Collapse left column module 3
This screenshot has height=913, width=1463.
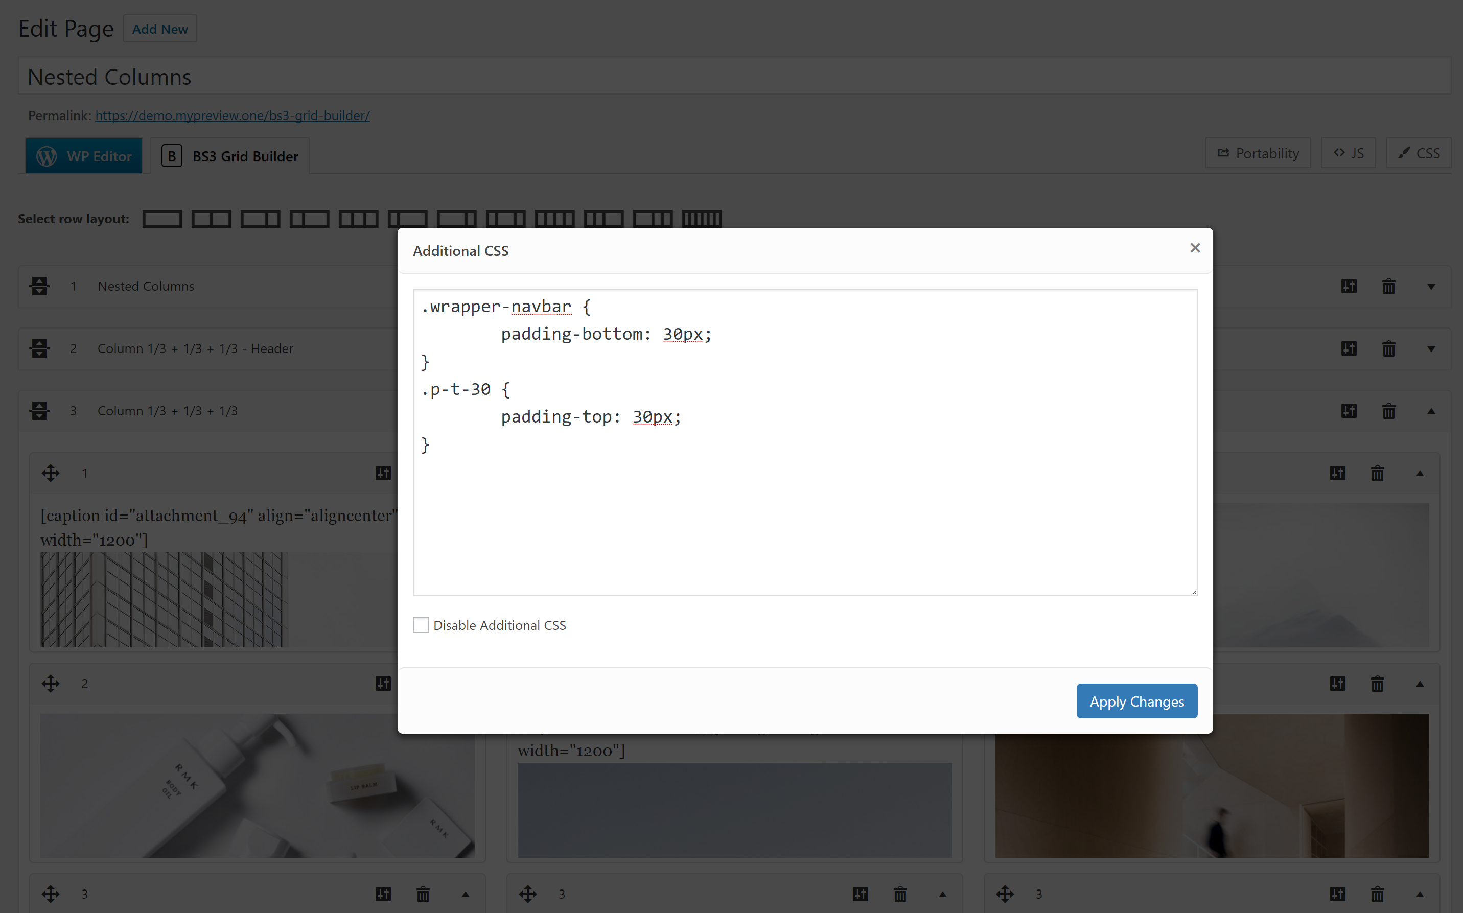[x=466, y=894]
